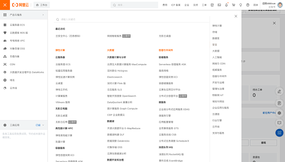This screenshot has width=285, height=162.
Task: Open the 云数据库 RDS 版 sidebar icon
Action: tap(5, 33)
